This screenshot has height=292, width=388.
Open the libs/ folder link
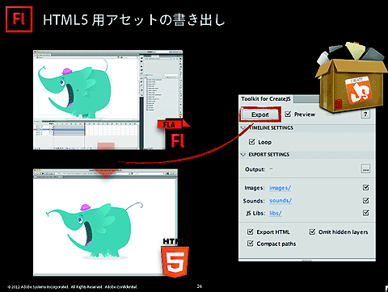tap(276, 213)
